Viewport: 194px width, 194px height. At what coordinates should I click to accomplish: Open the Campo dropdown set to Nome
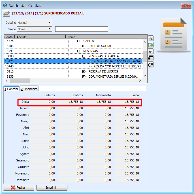point(34,29)
